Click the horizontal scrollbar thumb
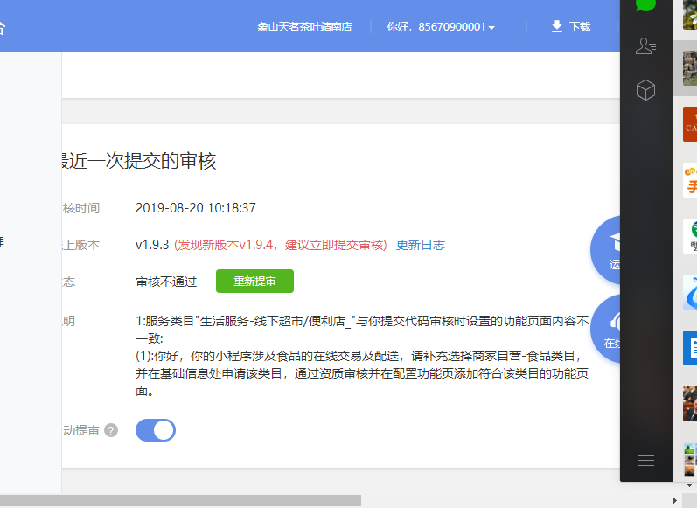This screenshot has height=508, width=697. click(x=180, y=500)
